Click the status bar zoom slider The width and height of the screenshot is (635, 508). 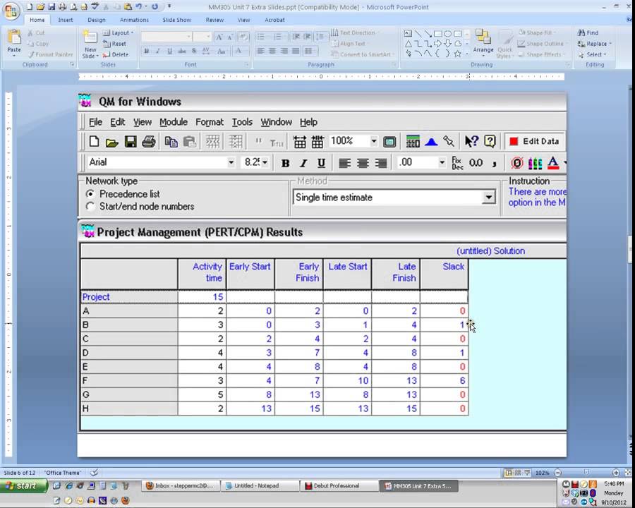pos(586,473)
